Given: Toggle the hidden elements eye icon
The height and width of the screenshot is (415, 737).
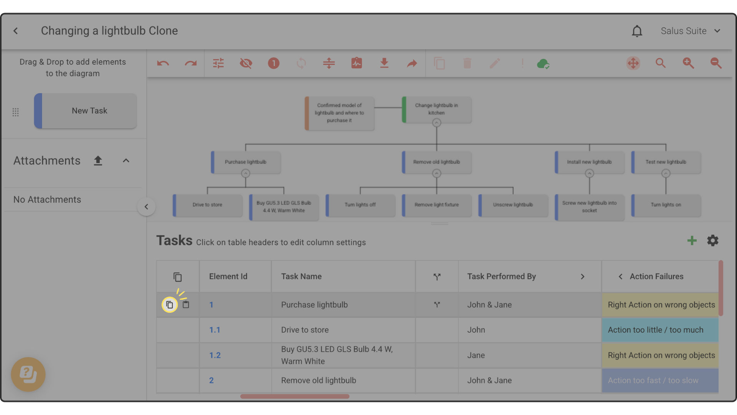Looking at the screenshot, I should tap(246, 63).
